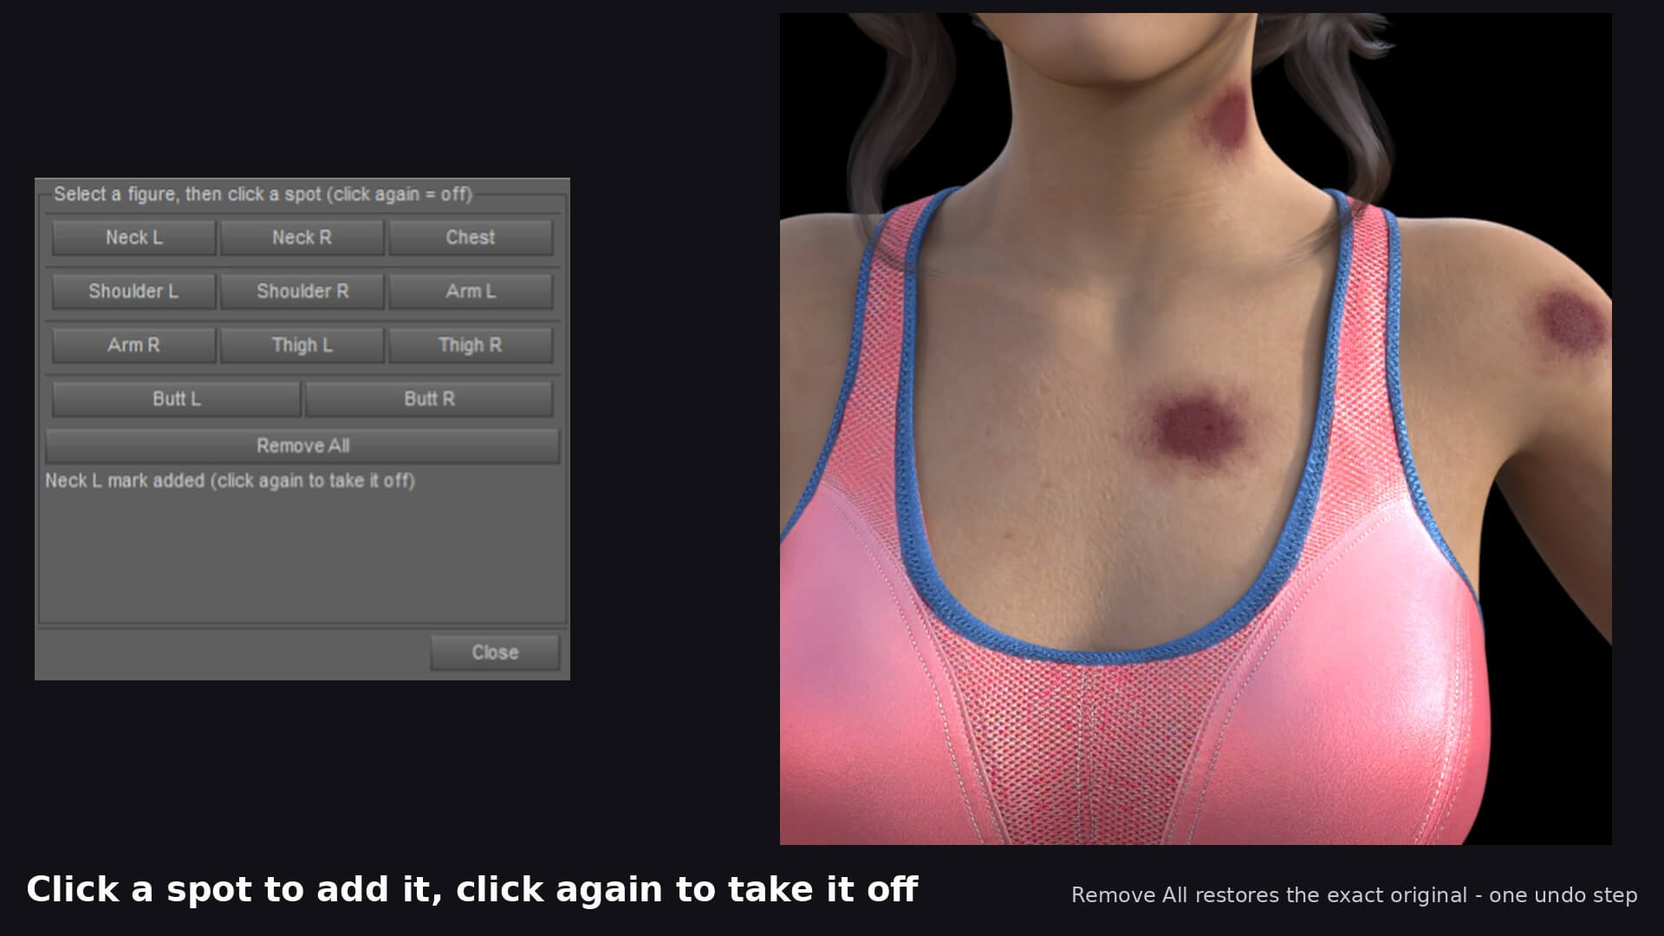1664x936 pixels.
Task: Click the 'Remove All restores the exact original' note
Action: pos(1354,895)
